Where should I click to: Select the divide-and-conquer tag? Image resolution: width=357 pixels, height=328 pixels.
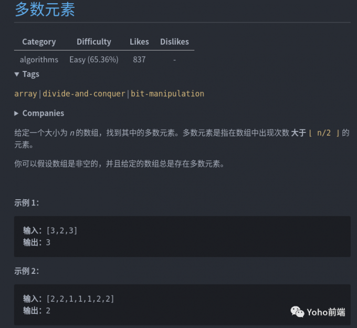(84, 94)
